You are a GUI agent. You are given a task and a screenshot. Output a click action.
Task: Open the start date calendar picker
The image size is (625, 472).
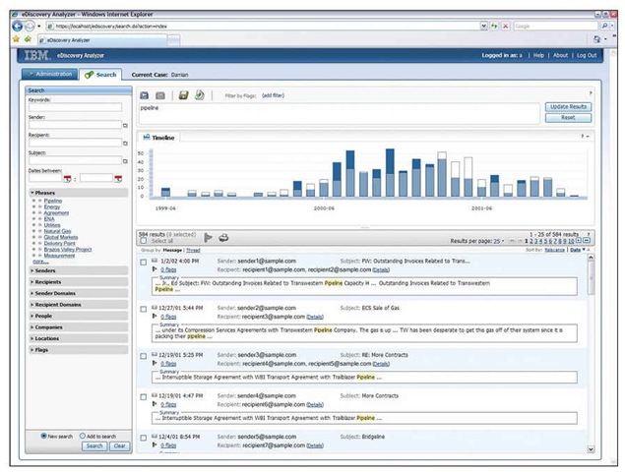tap(68, 178)
